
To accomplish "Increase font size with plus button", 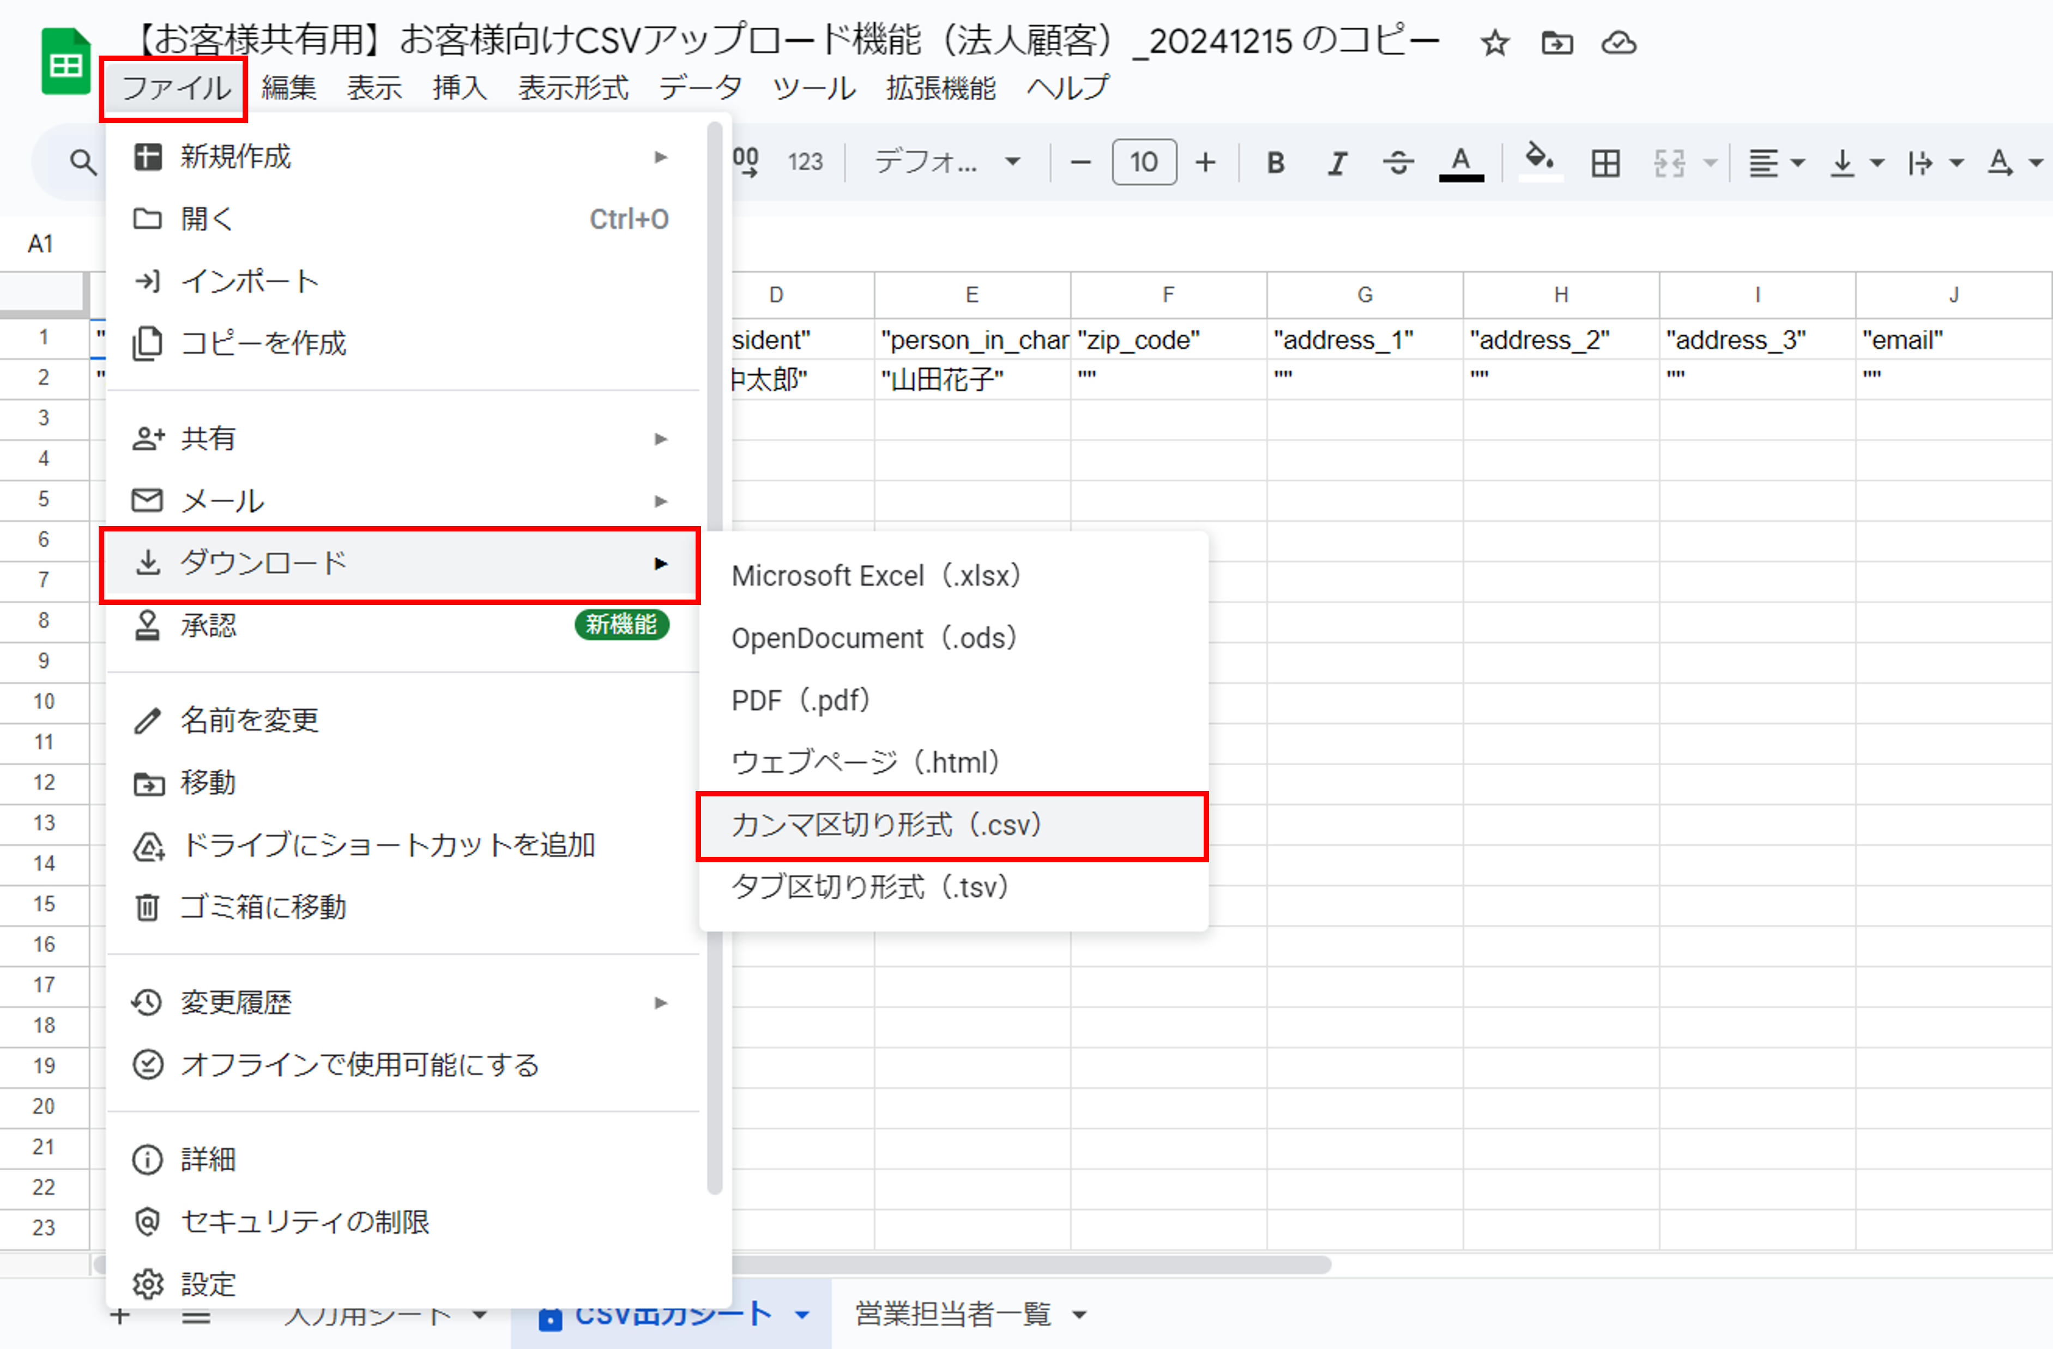I will pyautogui.click(x=1205, y=162).
